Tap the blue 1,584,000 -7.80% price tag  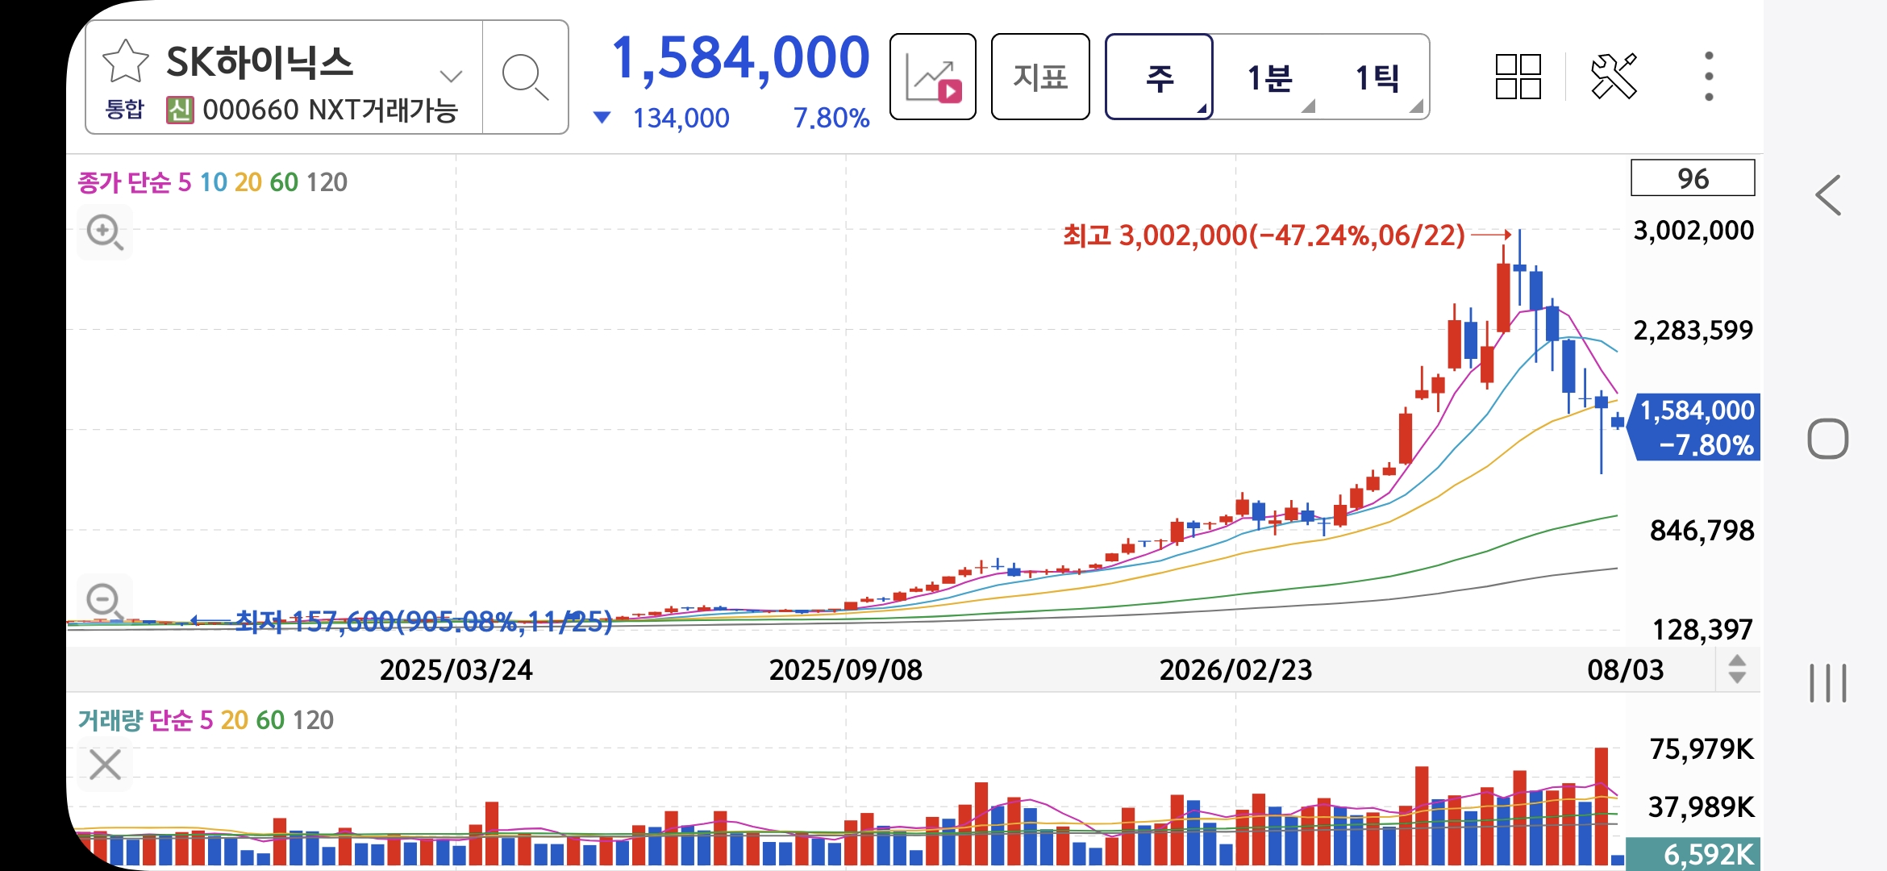(x=1695, y=427)
